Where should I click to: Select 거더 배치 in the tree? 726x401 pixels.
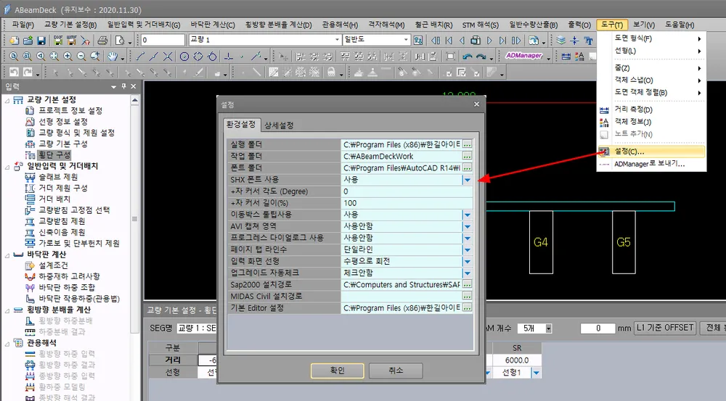click(54, 199)
